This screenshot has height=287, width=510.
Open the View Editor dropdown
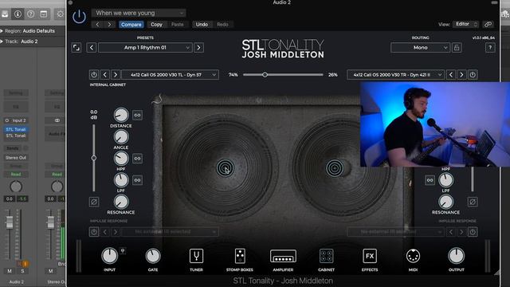coord(466,24)
